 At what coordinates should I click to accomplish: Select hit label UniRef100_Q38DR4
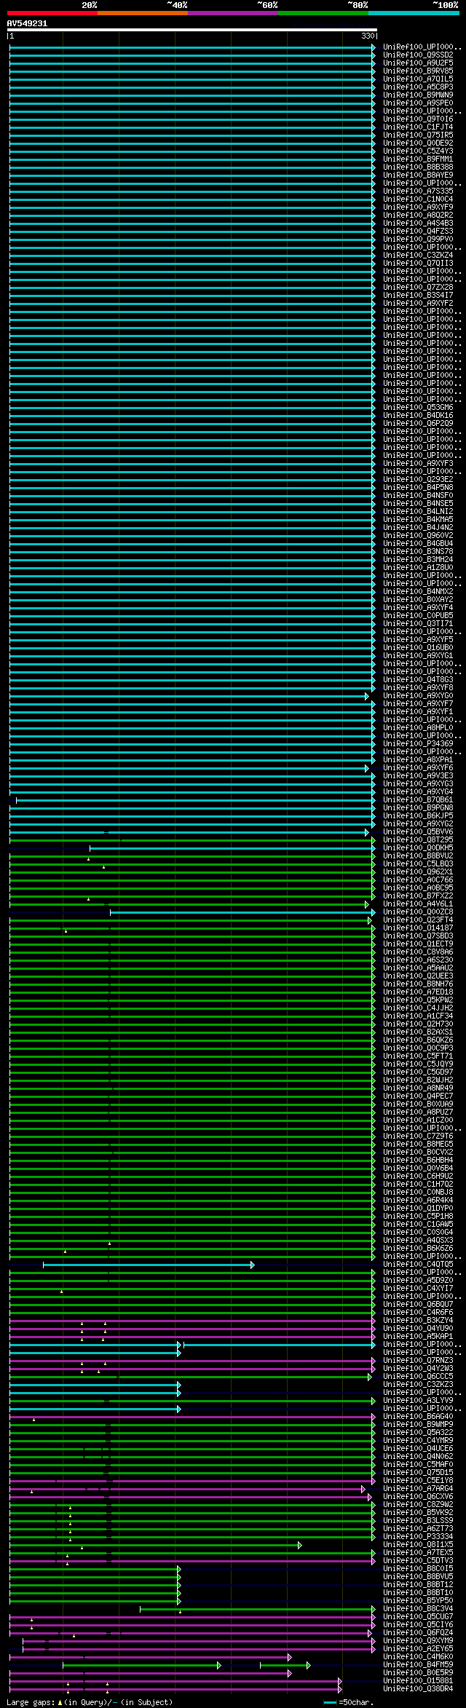point(418,1688)
